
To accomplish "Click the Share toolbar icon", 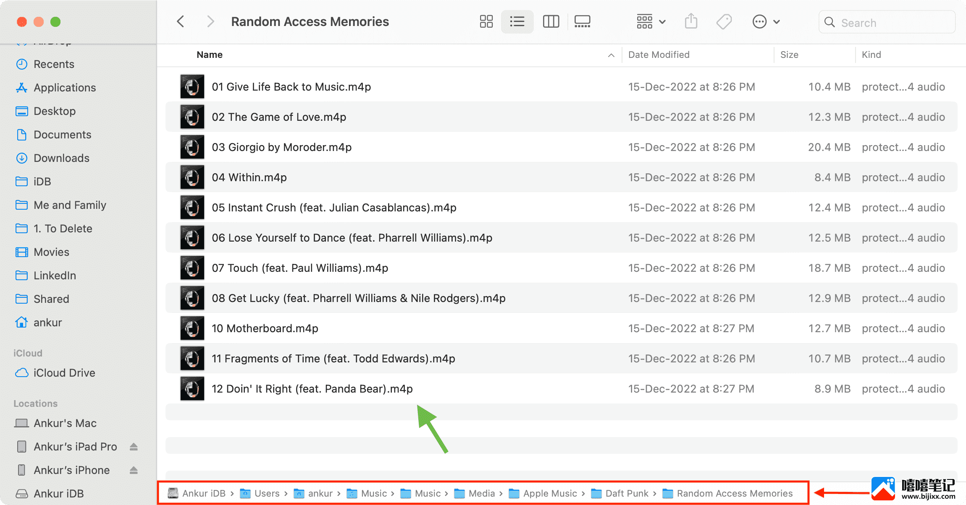I will coord(691,21).
